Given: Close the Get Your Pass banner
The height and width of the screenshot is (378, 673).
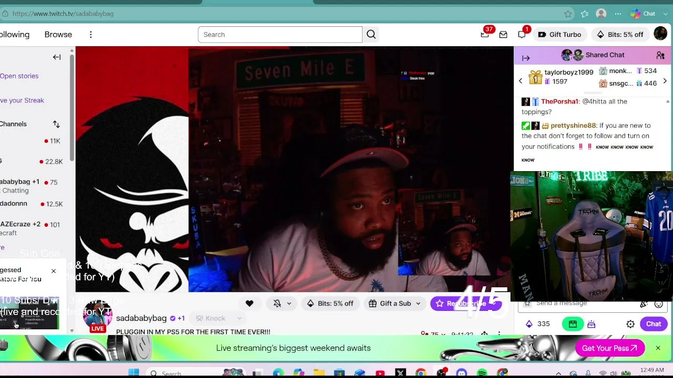Looking at the screenshot, I should coord(658,348).
